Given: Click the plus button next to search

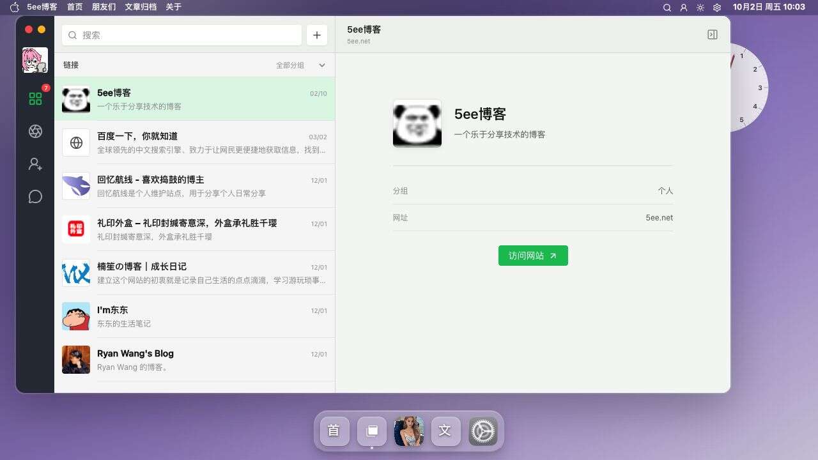Looking at the screenshot, I should [x=317, y=35].
